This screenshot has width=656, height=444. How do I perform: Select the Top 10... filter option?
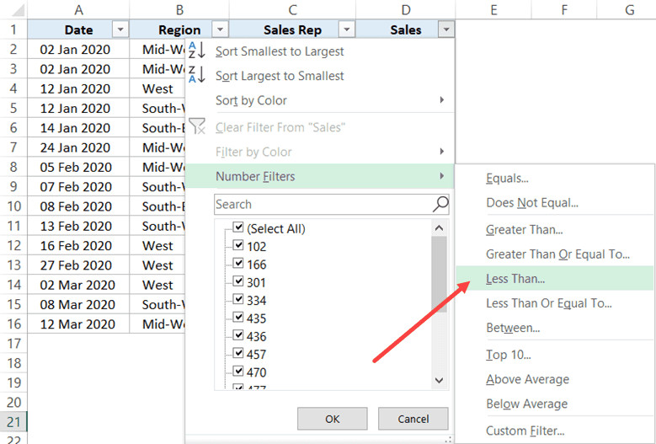(508, 355)
